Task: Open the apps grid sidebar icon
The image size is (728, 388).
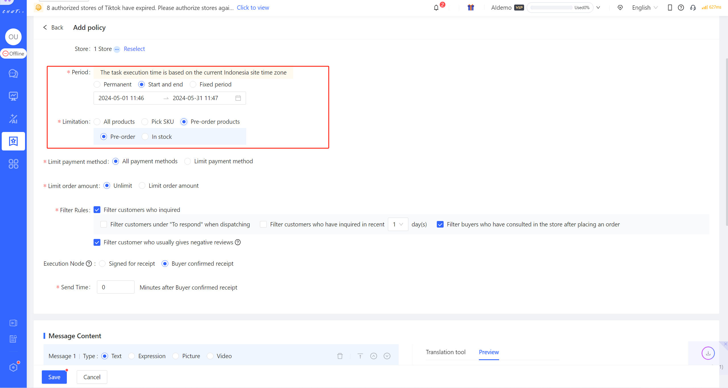Action: (13, 164)
